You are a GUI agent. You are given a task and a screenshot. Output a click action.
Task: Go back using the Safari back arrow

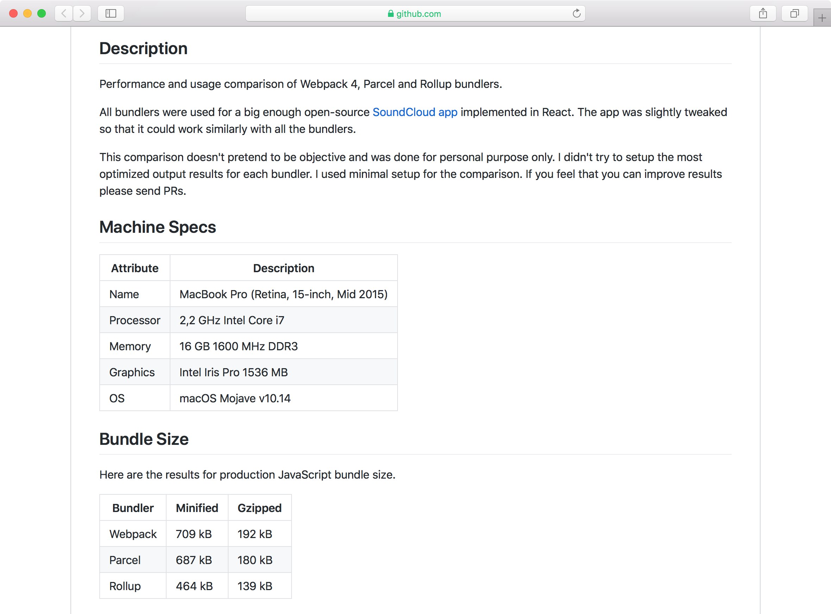click(x=64, y=14)
